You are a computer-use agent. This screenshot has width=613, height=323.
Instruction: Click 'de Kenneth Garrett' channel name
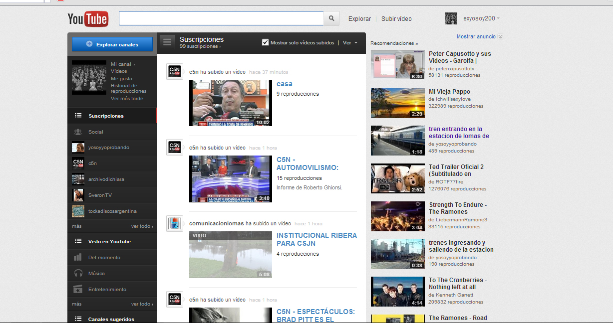click(x=450, y=295)
